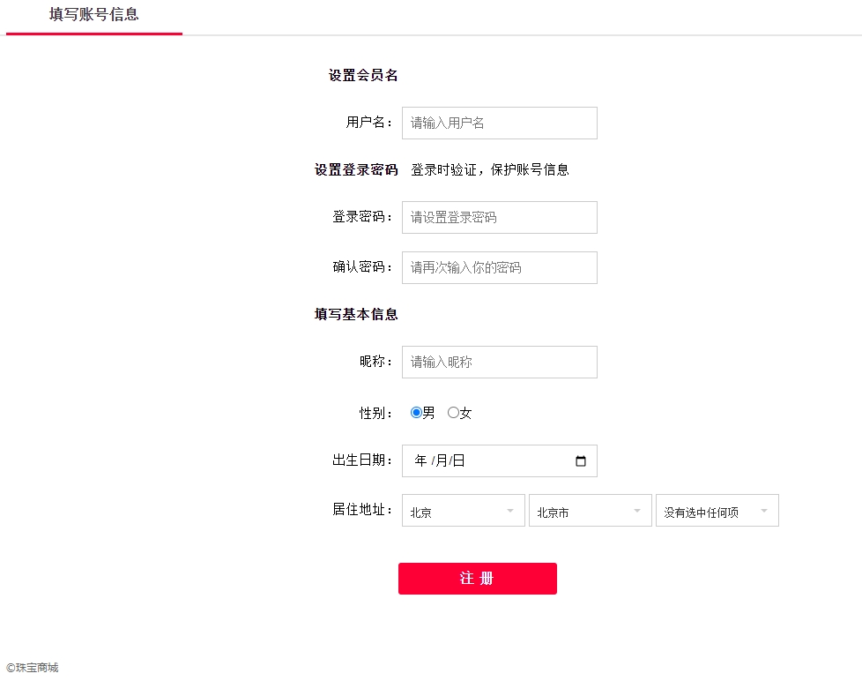Select the 女 gender radio button
Screen dimensions: 862x696
[x=453, y=413]
